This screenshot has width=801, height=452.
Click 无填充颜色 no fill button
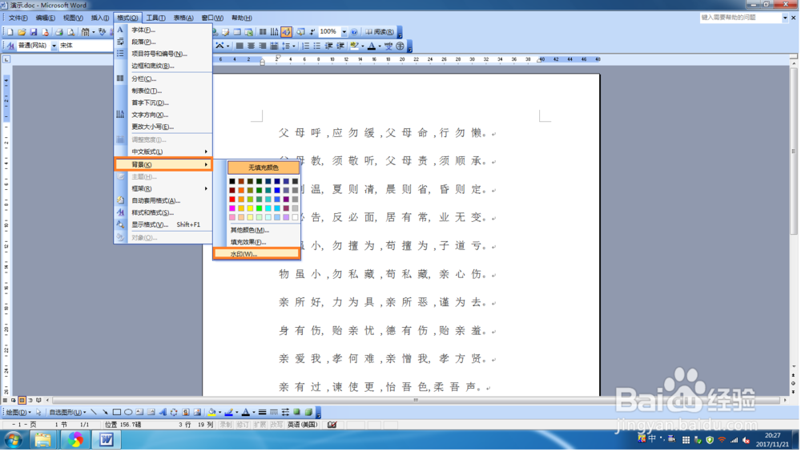[263, 167]
